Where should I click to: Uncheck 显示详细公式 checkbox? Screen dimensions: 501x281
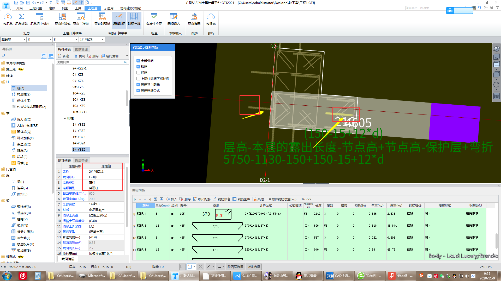(x=138, y=91)
